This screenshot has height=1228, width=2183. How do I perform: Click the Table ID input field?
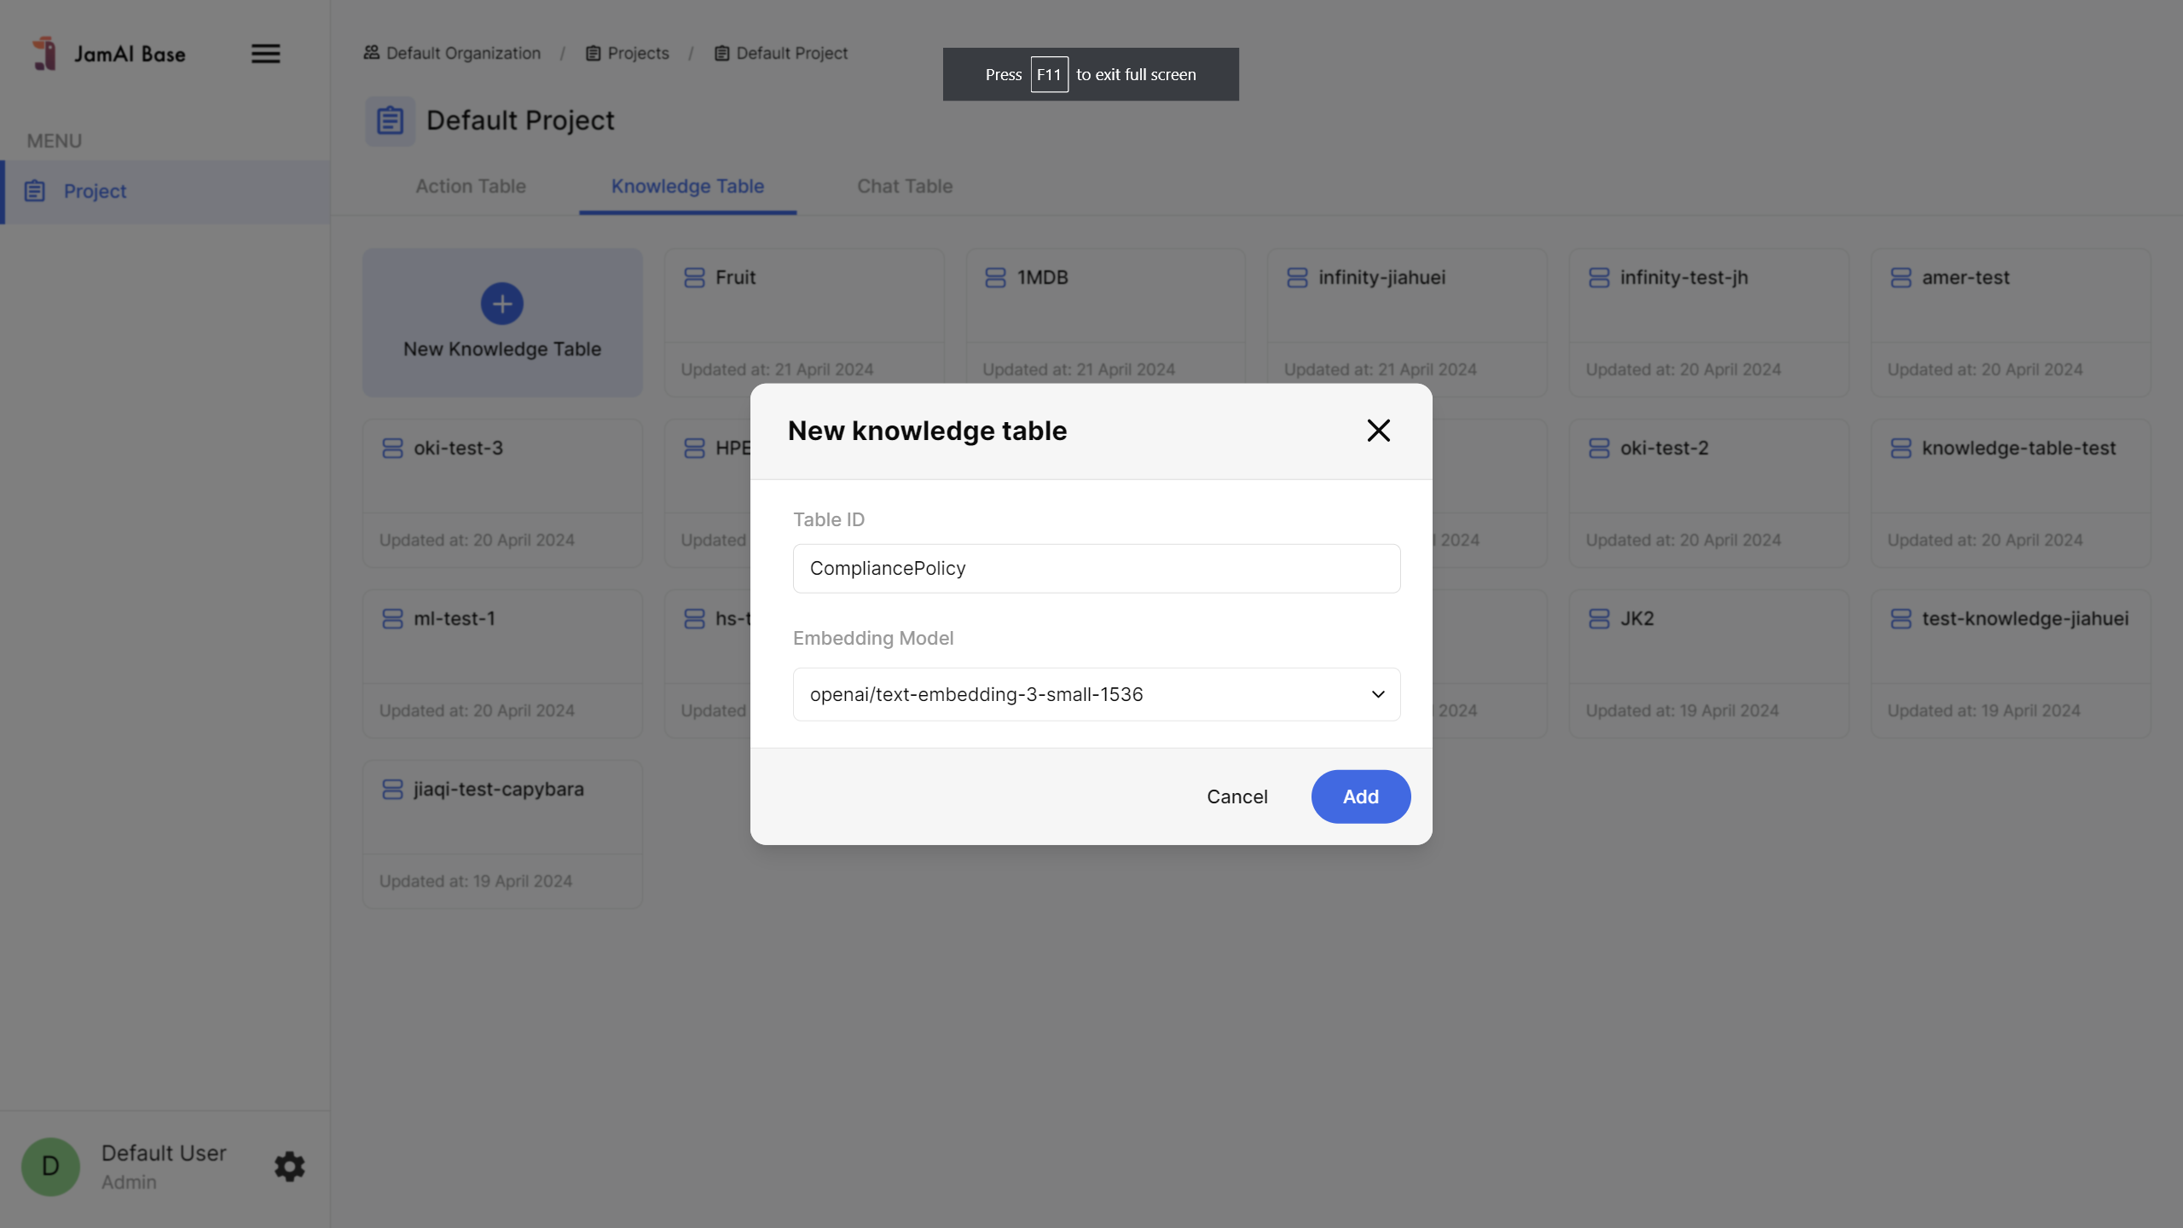click(1096, 569)
